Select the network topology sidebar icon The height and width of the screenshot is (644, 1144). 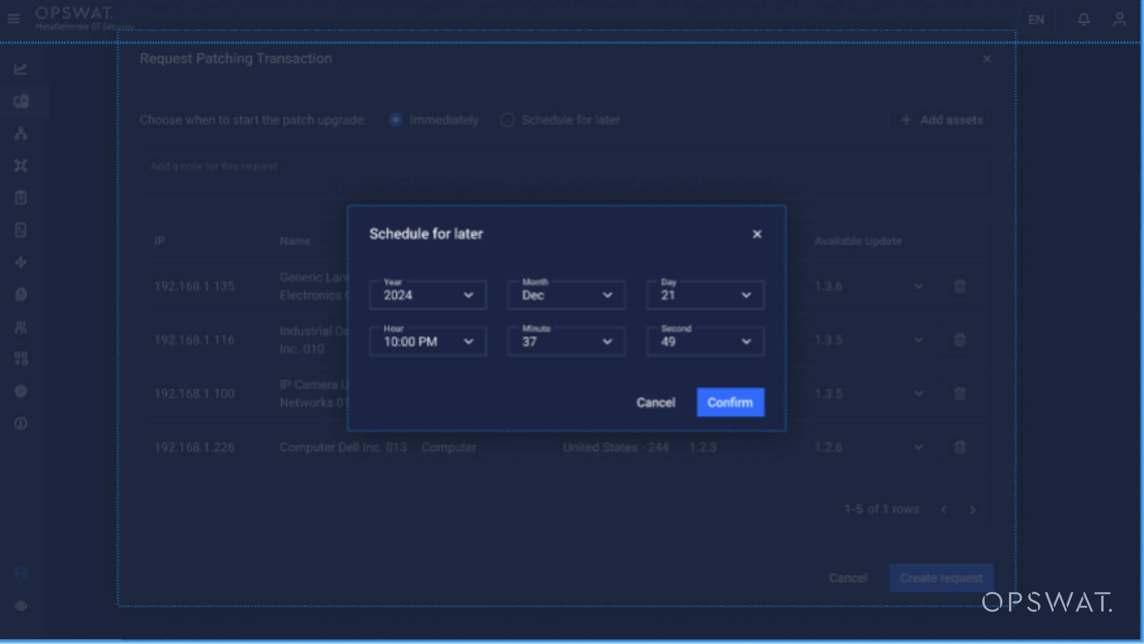click(20, 134)
